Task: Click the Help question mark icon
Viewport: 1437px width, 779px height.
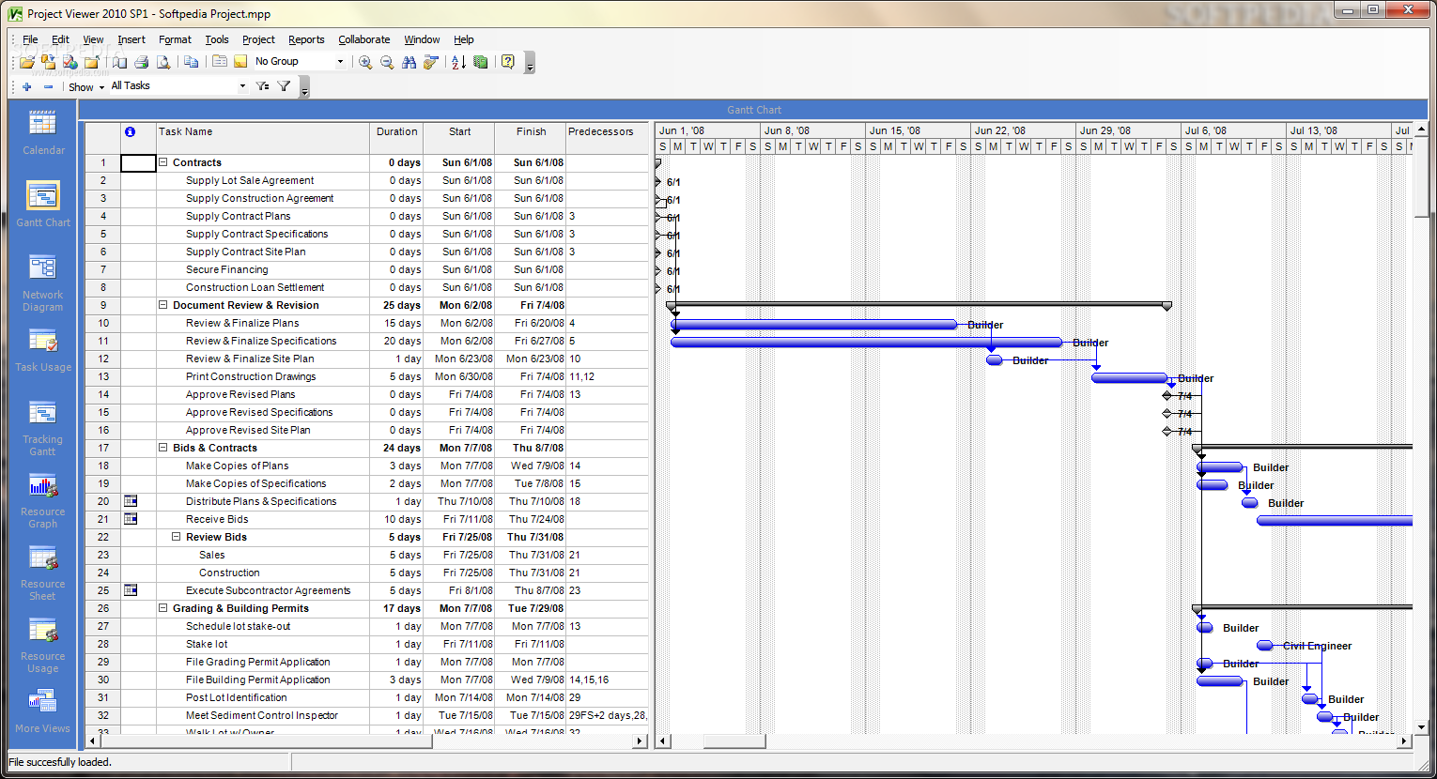Action: click(x=507, y=62)
